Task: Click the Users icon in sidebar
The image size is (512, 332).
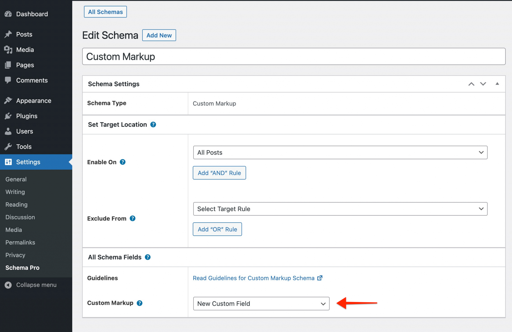Action: [x=8, y=131]
